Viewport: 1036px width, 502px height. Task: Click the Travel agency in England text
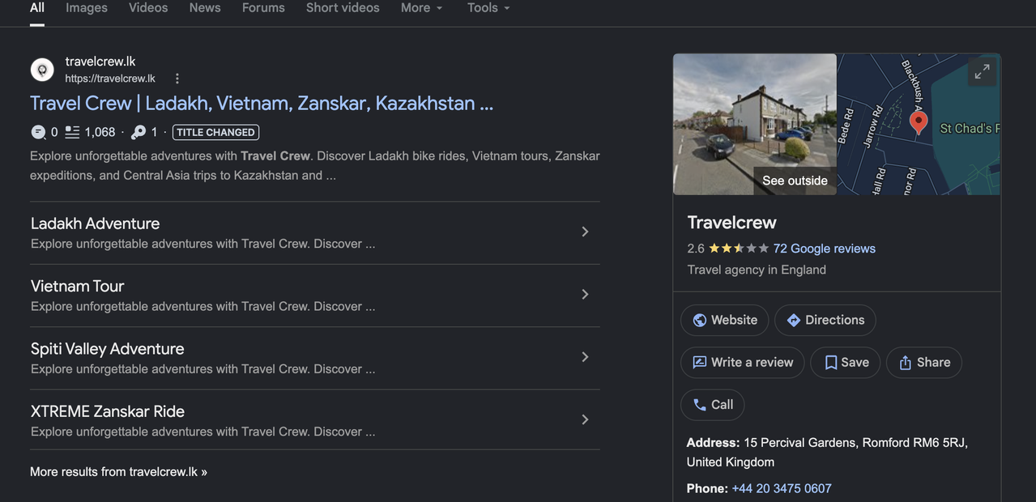coord(757,270)
